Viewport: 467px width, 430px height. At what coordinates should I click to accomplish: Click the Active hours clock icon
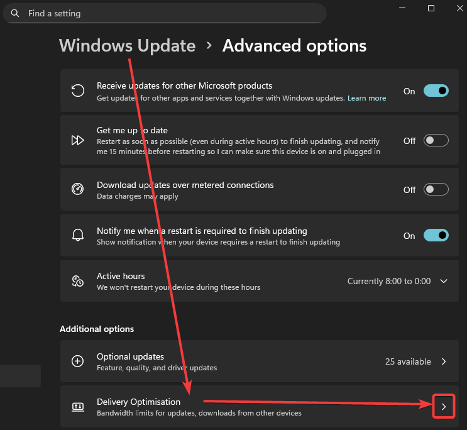(x=78, y=281)
